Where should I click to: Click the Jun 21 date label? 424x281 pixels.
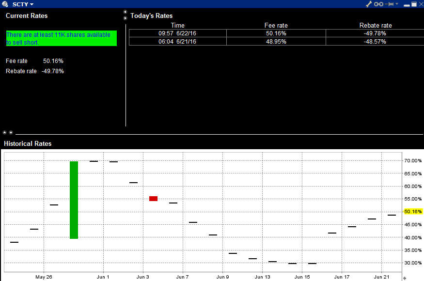tap(381, 277)
